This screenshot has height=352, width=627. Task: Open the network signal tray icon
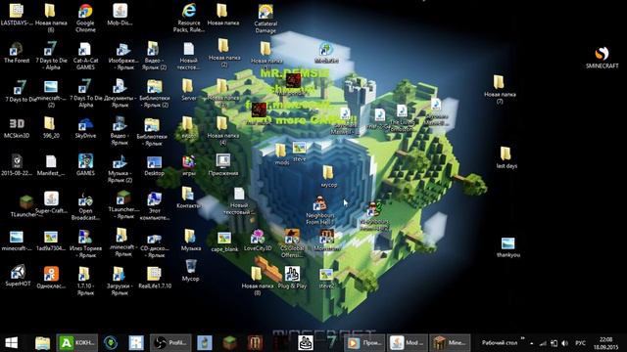point(543,343)
